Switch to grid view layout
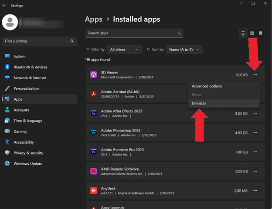 pyautogui.click(x=252, y=33)
